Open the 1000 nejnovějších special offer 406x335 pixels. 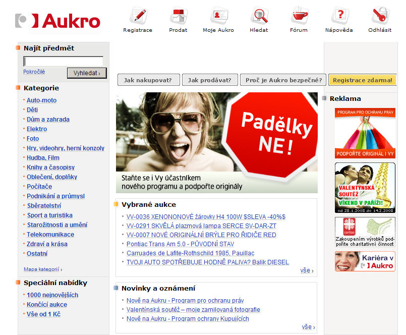click(x=52, y=295)
